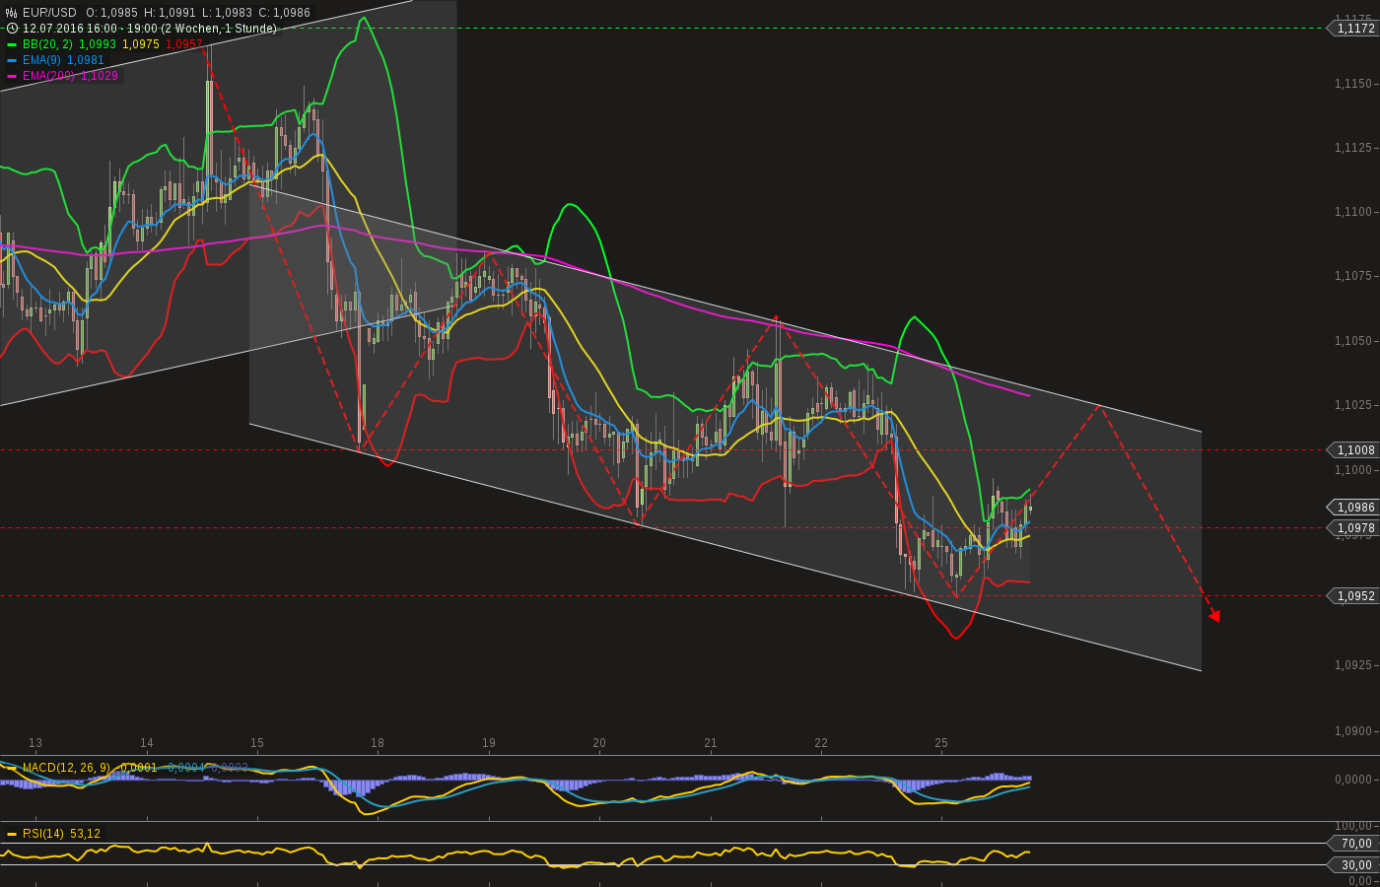Image resolution: width=1380 pixels, height=887 pixels.
Task: Click the date range text 12.07.2016 16:00 - 19:00
Action: click(x=92, y=29)
